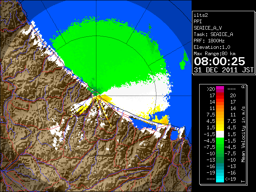The image size is (256, 192).
Task: Click the magenta >20 legend color swatch
Action: (220, 88)
